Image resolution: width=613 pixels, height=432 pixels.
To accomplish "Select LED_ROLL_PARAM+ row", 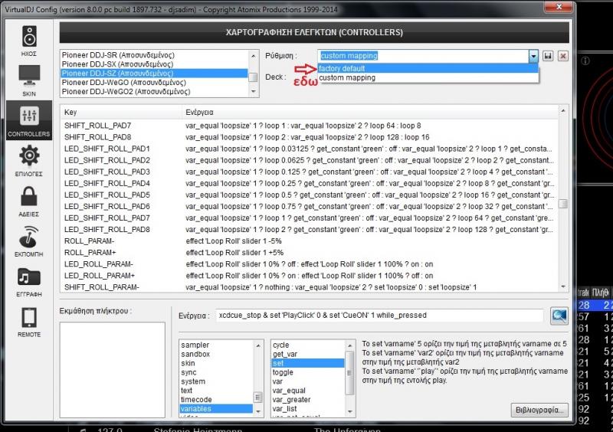I will [x=309, y=276].
